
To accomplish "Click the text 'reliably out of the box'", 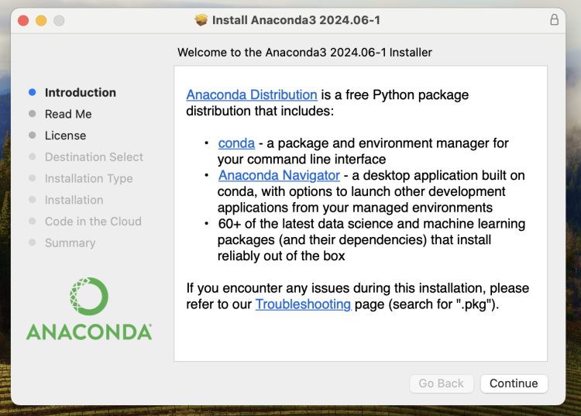I will pos(281,256).
